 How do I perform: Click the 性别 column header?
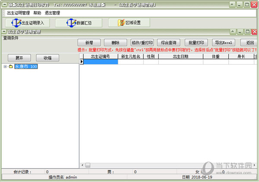151,56
